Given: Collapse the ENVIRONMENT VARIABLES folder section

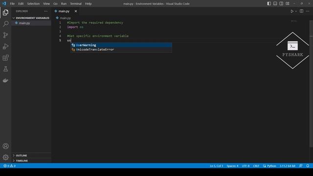Looking at the screenshot, I should click(x=31, y=18).
